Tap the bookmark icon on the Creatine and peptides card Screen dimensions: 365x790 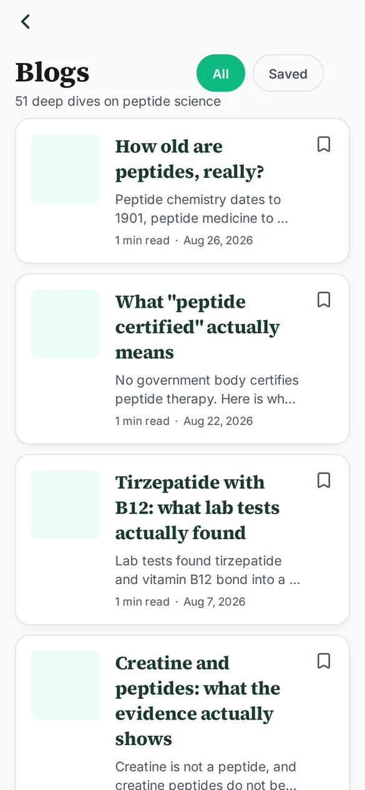(x=323, y=661)
